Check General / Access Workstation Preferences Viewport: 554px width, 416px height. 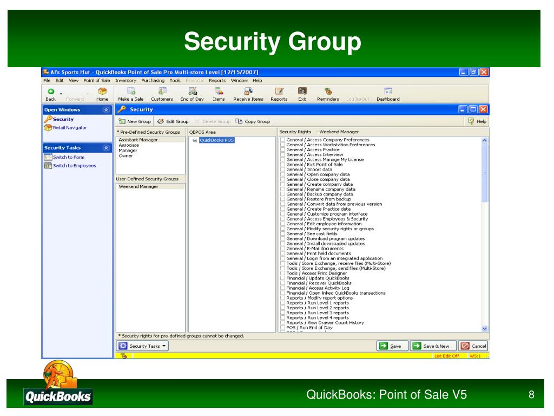[282, 145]
